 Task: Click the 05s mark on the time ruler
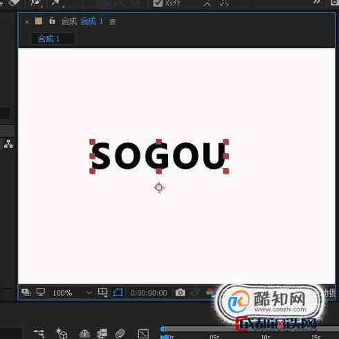(214, 337)
